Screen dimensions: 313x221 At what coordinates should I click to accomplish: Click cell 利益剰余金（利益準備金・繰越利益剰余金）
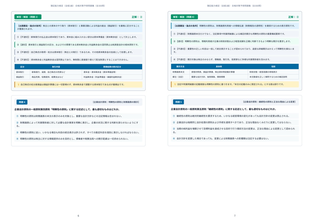pos(112,77)
